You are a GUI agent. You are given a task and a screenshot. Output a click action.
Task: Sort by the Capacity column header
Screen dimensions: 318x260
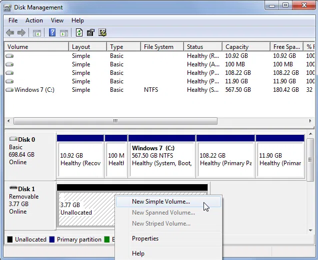pyautogui.click(x=237, y=47)
